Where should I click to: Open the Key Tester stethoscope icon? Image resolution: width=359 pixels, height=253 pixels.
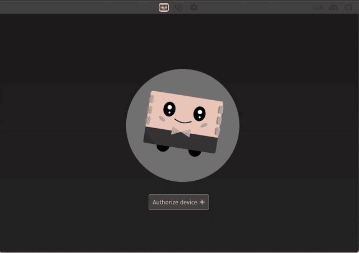pyautogui.click(x=178, y=7)
